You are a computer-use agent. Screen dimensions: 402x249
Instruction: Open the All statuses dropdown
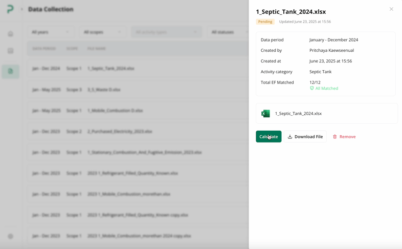pos(225,32)
